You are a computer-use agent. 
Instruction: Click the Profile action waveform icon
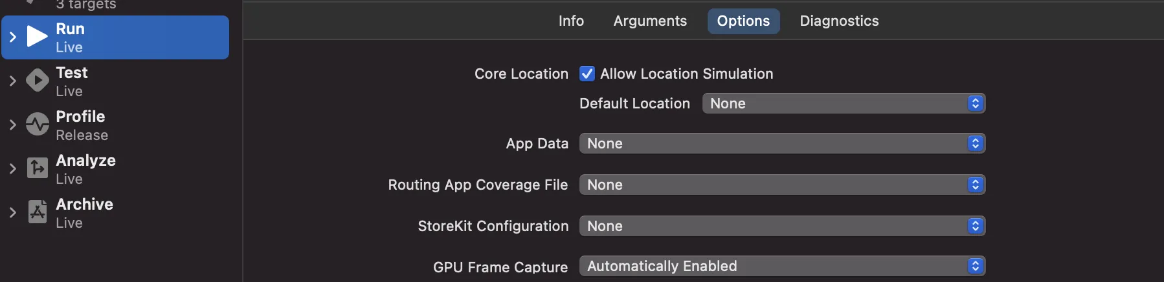click(37, 125)
